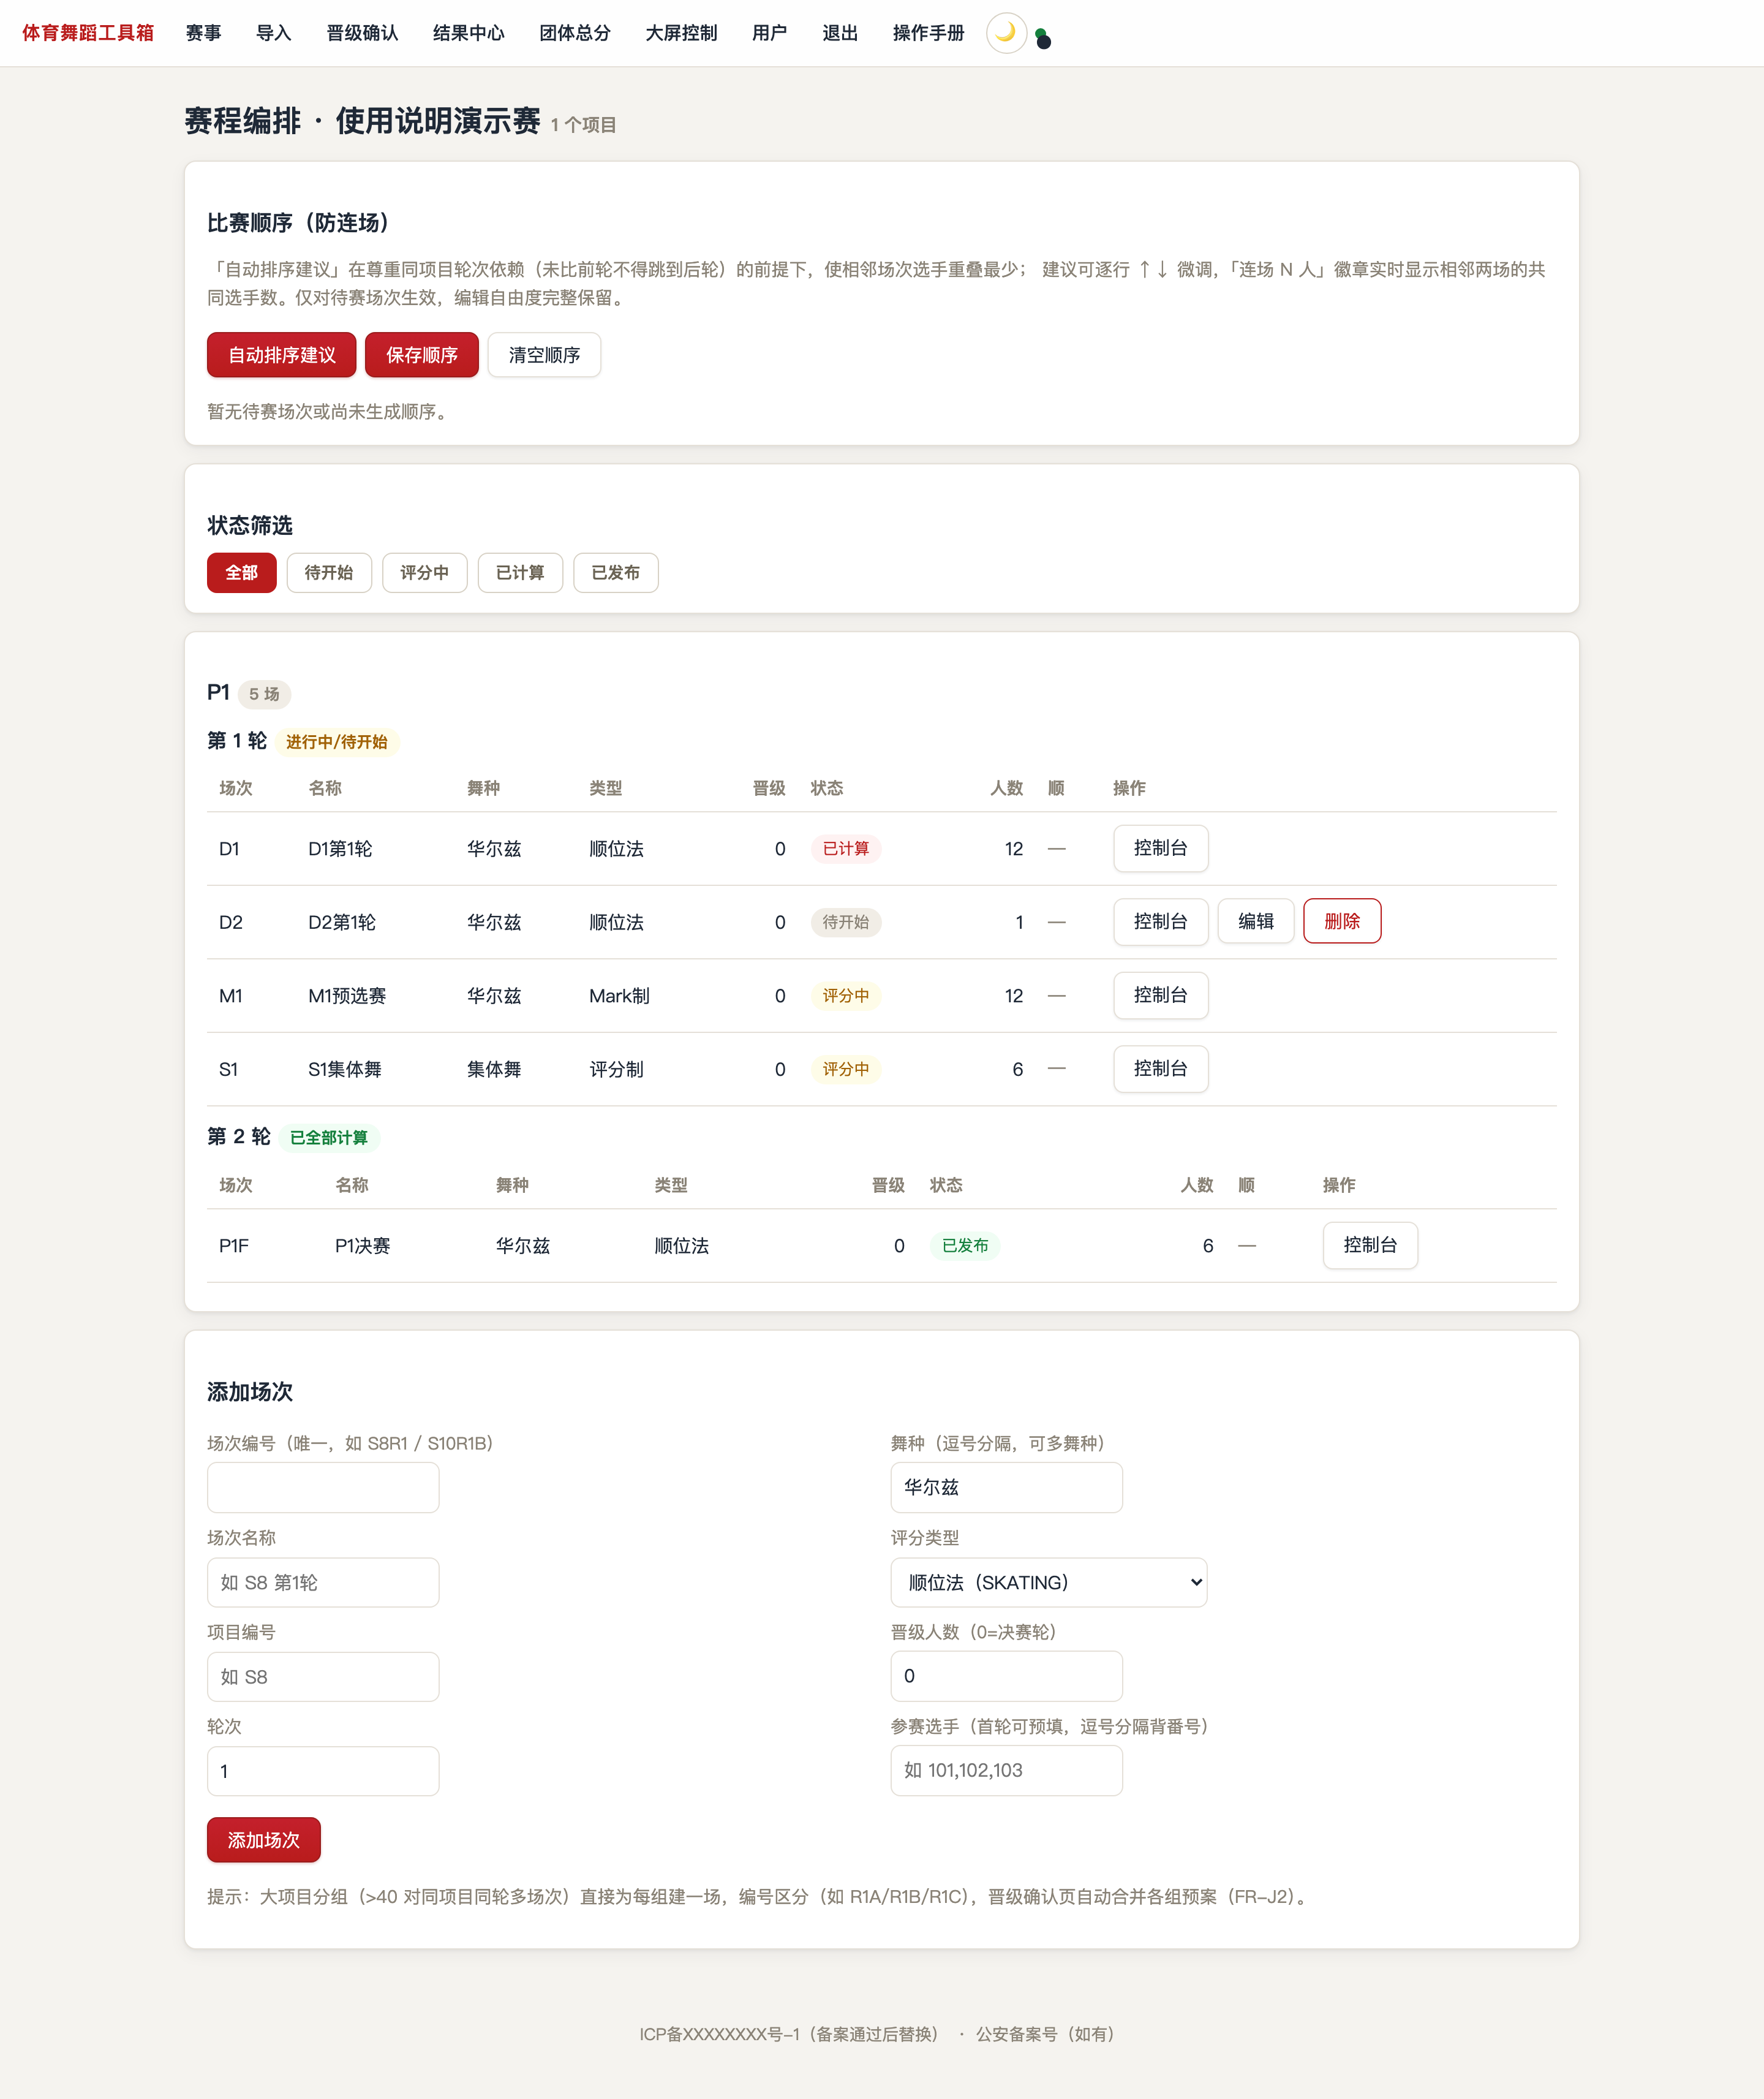
Task: Open 控制台 for D1第1轮
Action: tap(1160, 848)
